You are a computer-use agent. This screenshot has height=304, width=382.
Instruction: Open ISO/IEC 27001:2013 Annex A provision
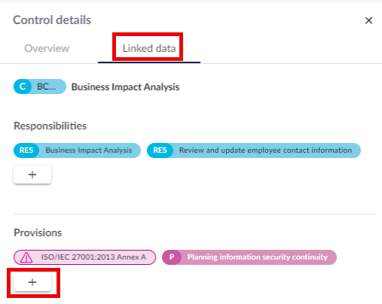click(93, 257)
